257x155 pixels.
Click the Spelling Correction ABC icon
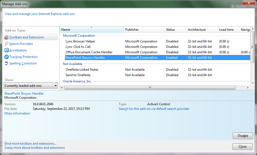(x=6, y=63)
